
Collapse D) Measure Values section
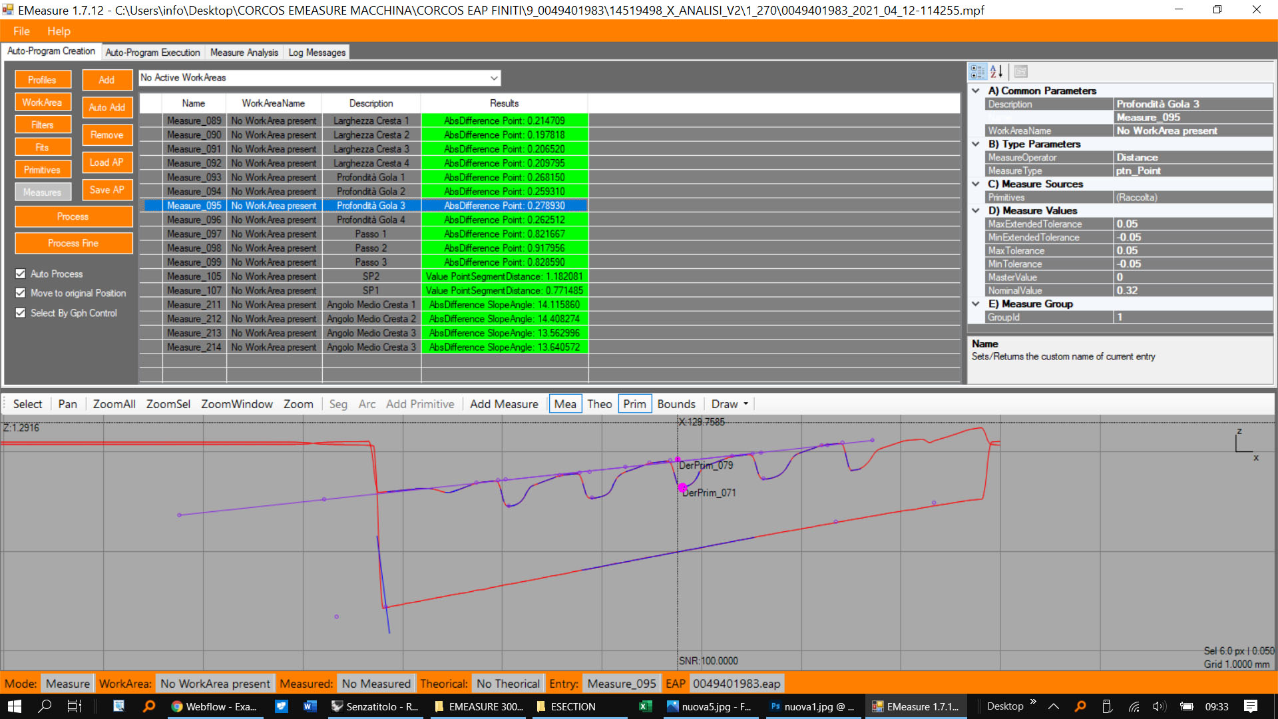(x=976, y=210)
